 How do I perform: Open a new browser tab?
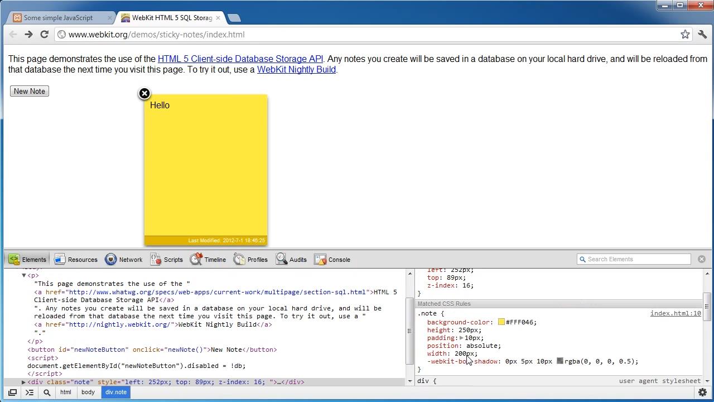pyautogui.click(x=234, y=18)
